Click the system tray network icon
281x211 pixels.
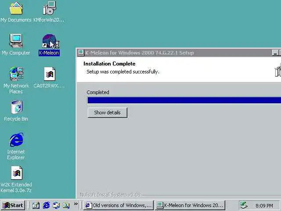(x=244, y=205)
